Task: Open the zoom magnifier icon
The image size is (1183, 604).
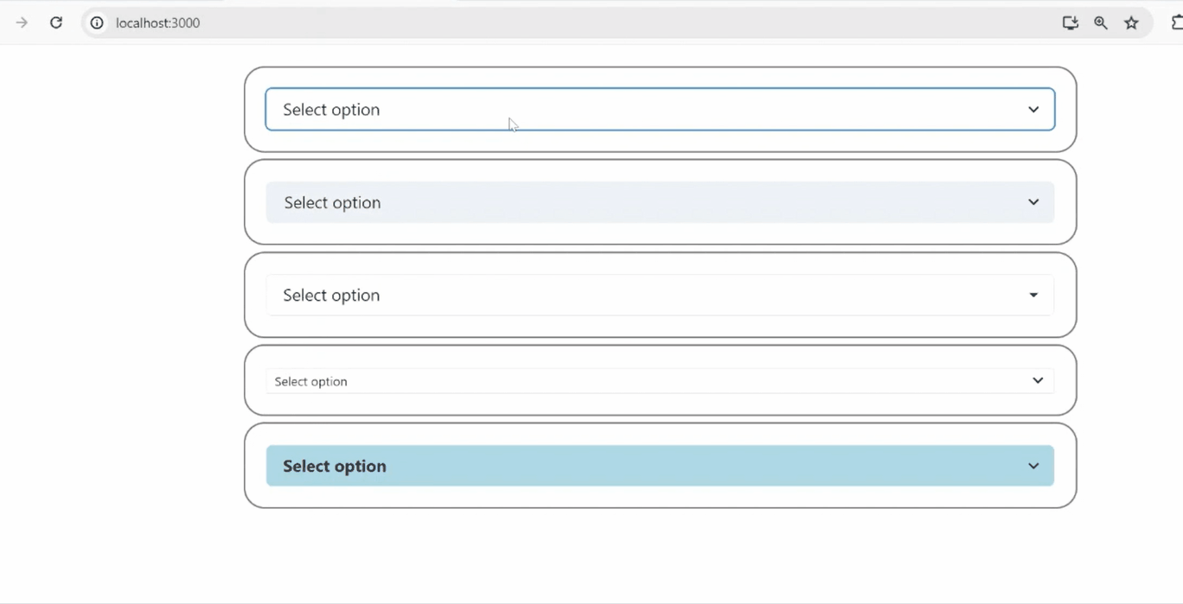Action: [1101, 23]
